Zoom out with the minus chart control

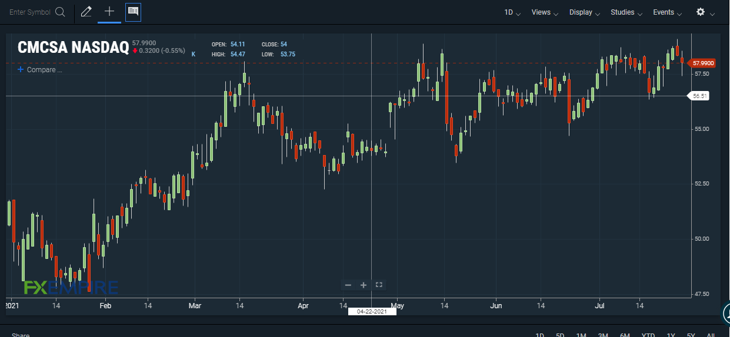tap(348, 285)
